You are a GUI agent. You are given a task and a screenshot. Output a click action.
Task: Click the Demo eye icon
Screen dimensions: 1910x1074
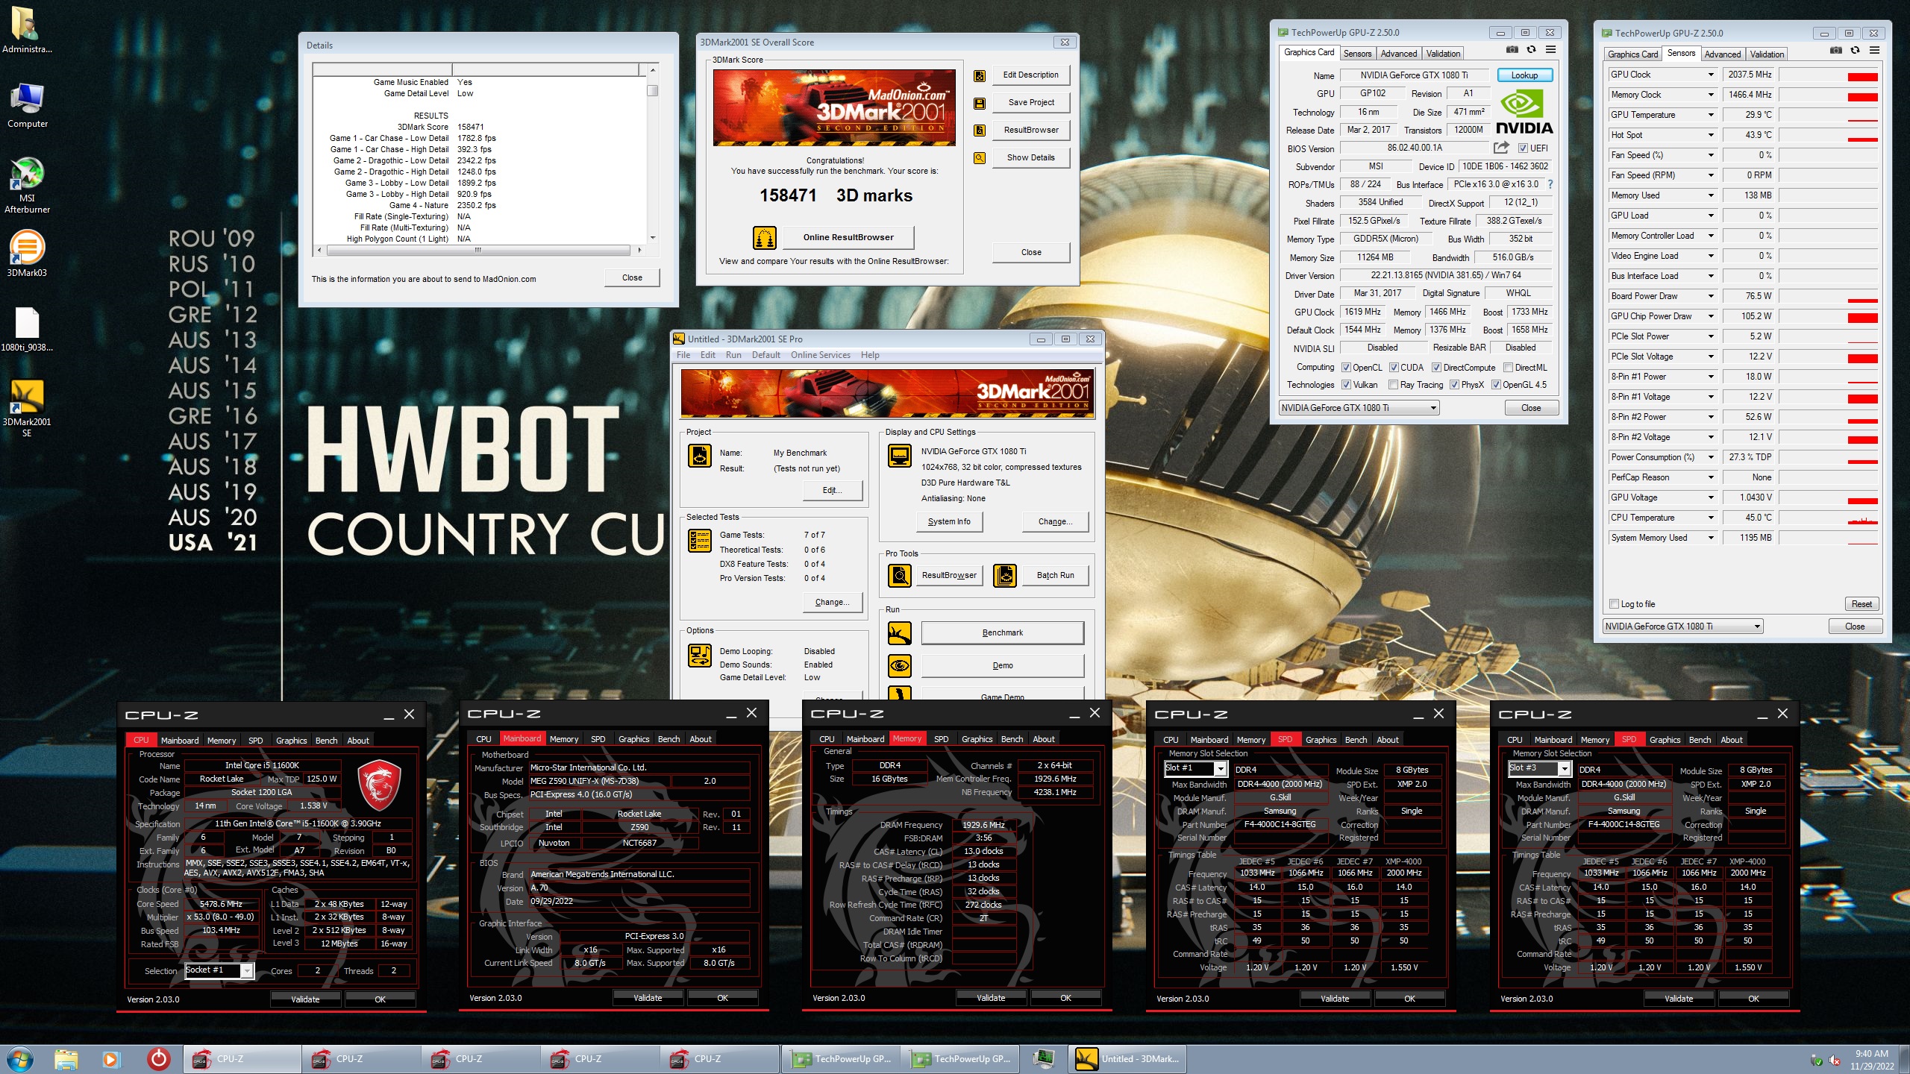pyautogui.click(x=899, y=665)
